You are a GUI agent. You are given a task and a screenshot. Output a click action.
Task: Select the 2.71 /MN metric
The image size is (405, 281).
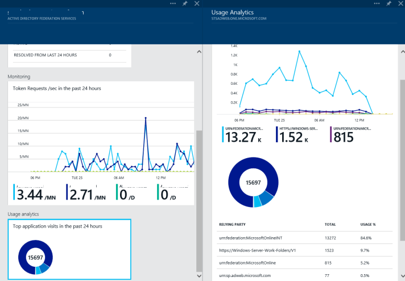coord(86,194)
